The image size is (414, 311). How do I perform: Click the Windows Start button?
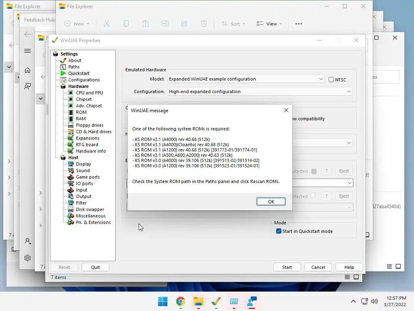coord(163,301)
